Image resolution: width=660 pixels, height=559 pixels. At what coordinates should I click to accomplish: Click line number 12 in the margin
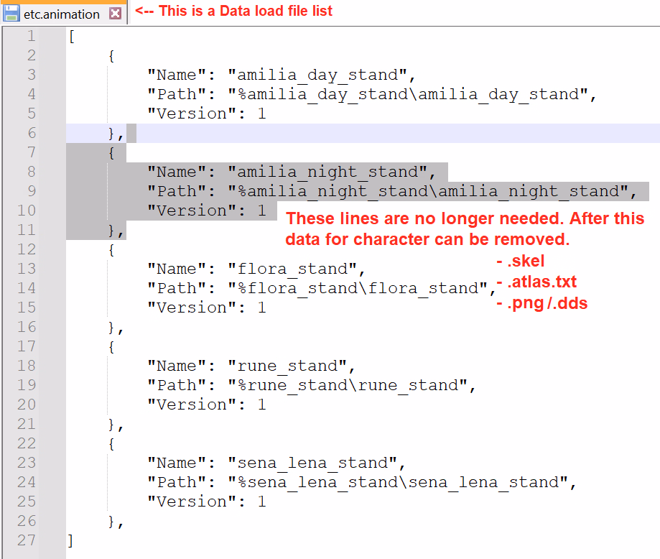[27, 250]
